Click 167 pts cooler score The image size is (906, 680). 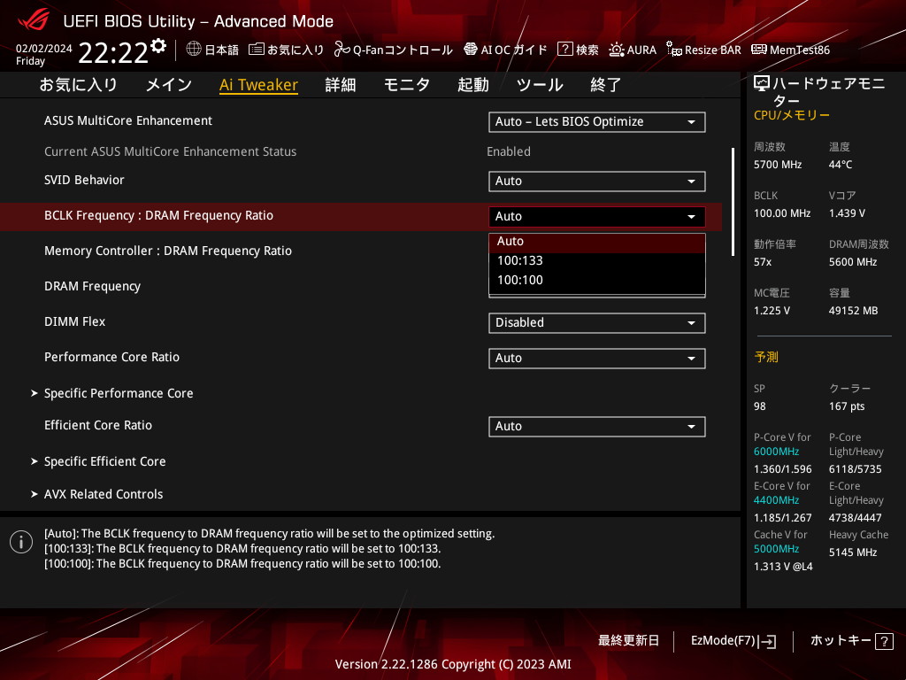click(x=847, y=406)
